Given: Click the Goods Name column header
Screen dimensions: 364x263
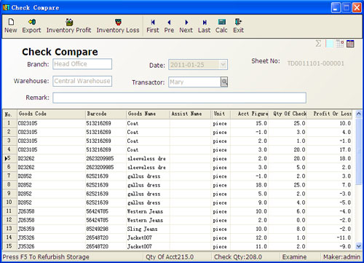Looking at the screenshot, I should point(148,114).
